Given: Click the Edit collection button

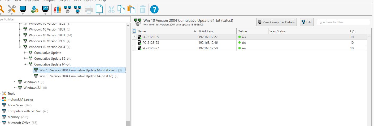Looking at the screenshot, I should pyautogui.click(x=306, y=22).
